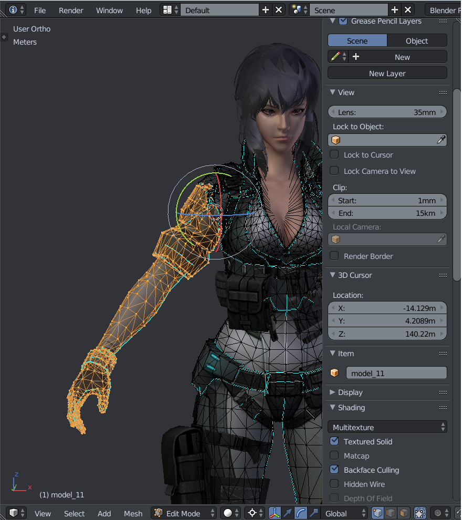Open the Add menu in 3D view header
Image resolution: width=463 pixels, height=520 pixels.
104,513
